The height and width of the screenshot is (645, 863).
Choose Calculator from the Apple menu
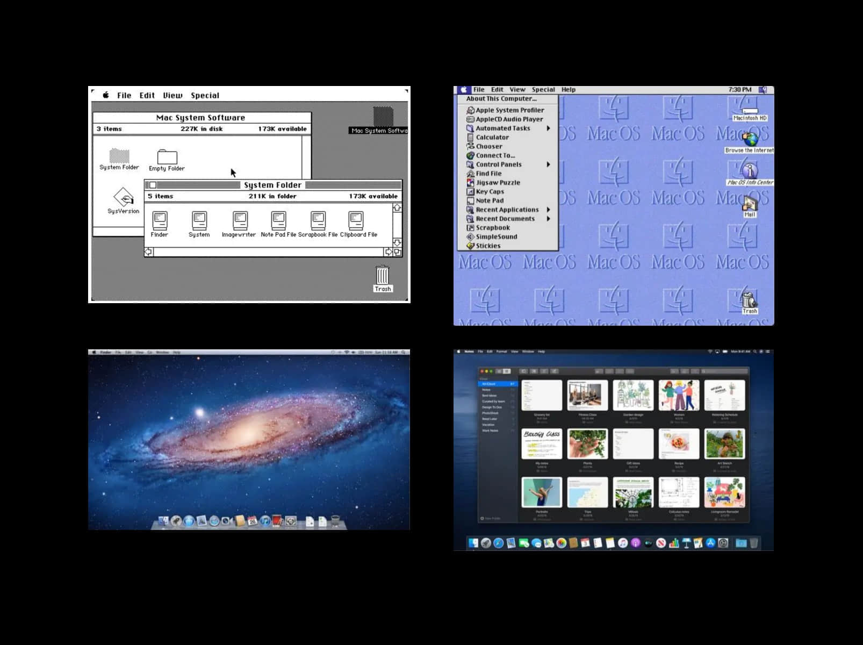click(492, 138)
